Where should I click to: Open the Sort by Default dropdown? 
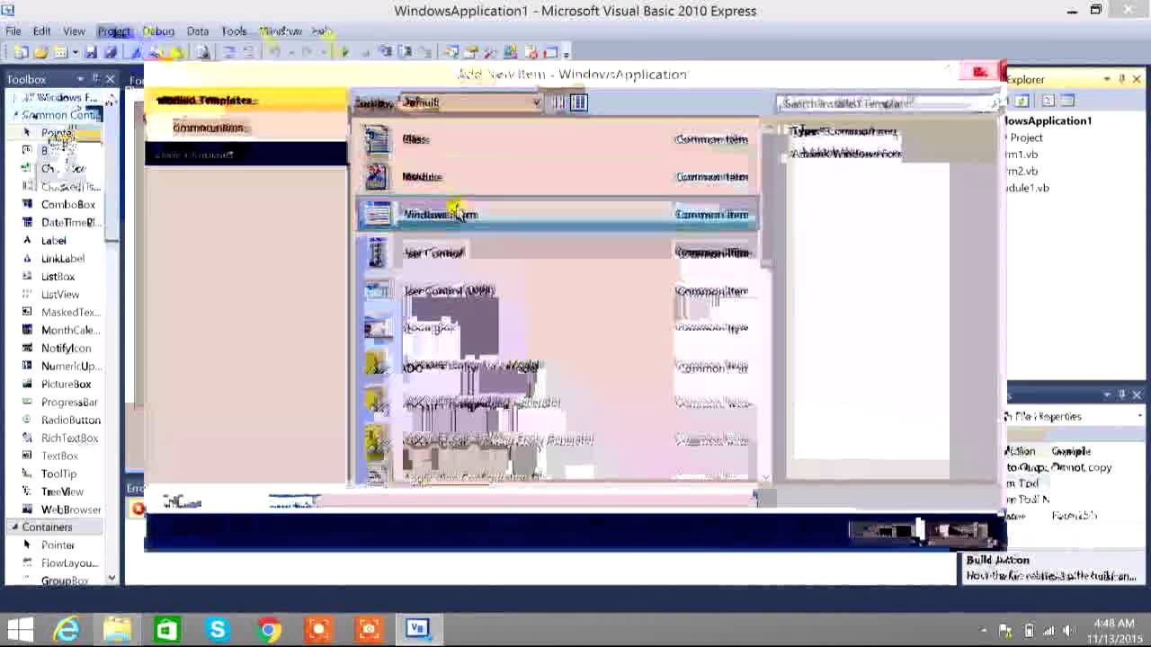coord(470,102)
